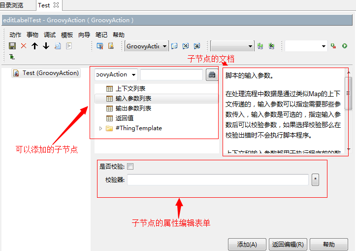Click Test (GroovyAction) node icon
Viewport: 356px width, 251px height.
click(16, 73)
